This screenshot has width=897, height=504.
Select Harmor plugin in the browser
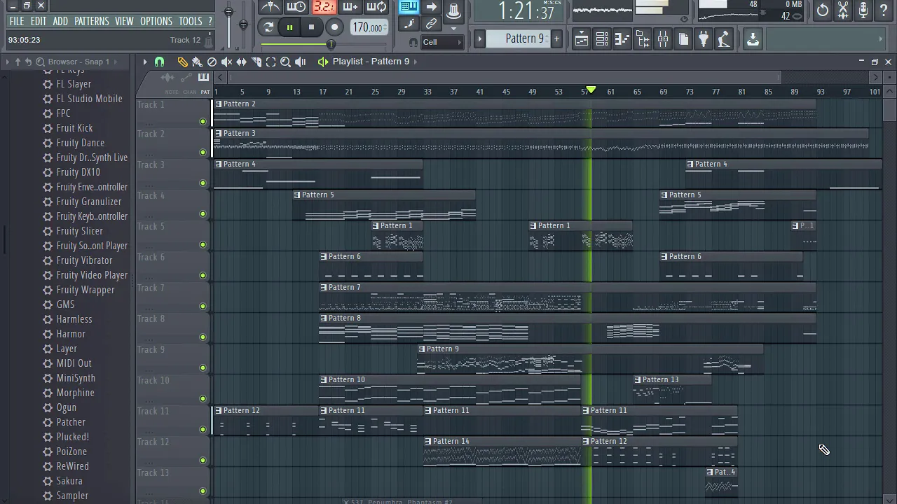(71, 334)
